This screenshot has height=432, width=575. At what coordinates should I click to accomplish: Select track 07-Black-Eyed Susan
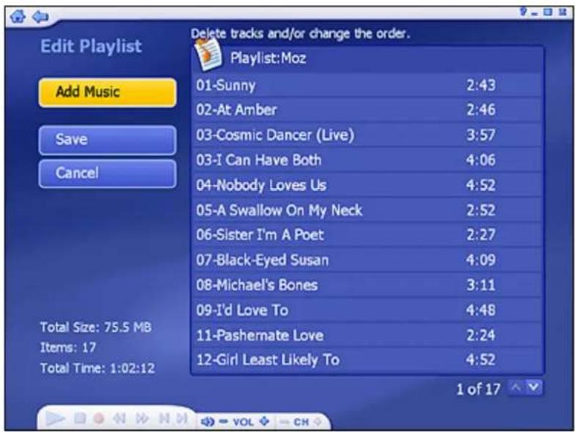367,260
